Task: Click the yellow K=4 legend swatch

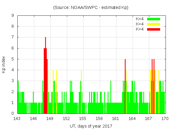Action: tap(154, 24)
